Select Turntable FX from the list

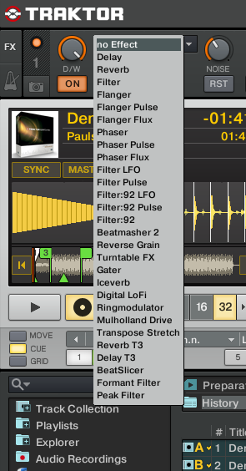click(x=139, y=258)
